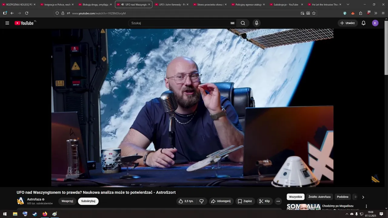
Task: Open picture-in-picture icon in address bar
Action: coord(303,13)
